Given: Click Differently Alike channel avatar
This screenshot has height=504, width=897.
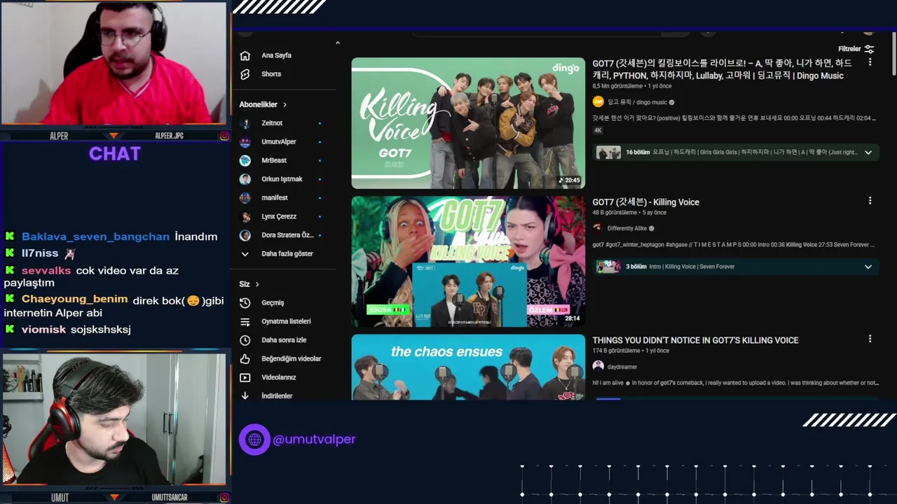Looking at the screenshot, I should pyautogui.click(x=598, y=228).
